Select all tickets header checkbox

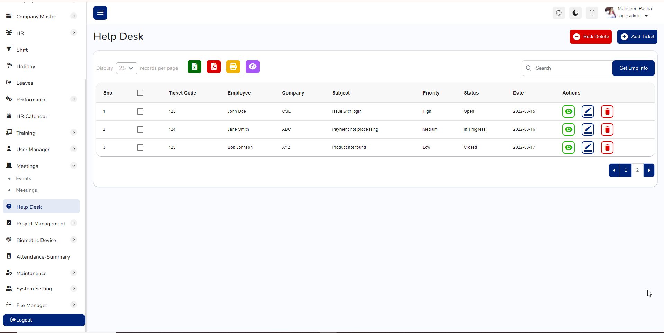coord(140,93)
